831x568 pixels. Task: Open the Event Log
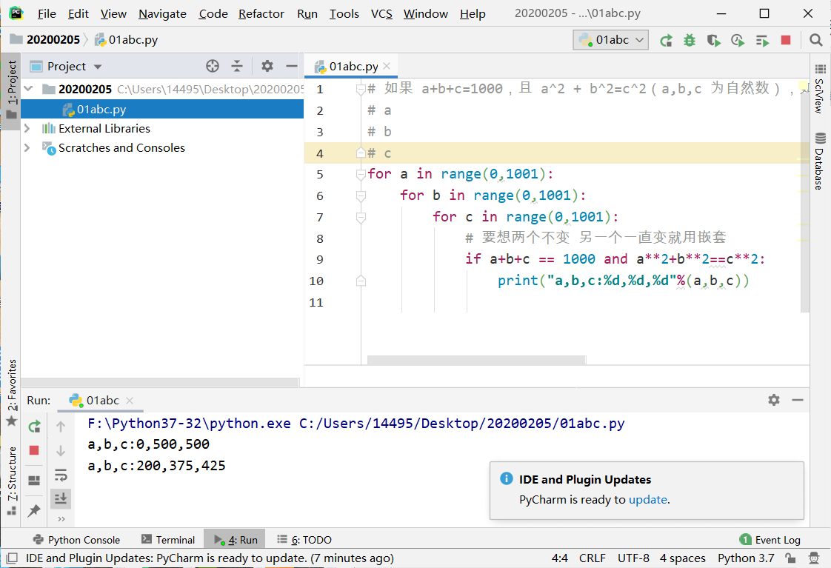(770, 539)
